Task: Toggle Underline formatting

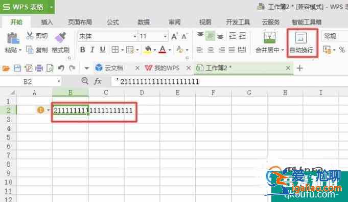Action: pyautogui.click(x=102, y=50)
